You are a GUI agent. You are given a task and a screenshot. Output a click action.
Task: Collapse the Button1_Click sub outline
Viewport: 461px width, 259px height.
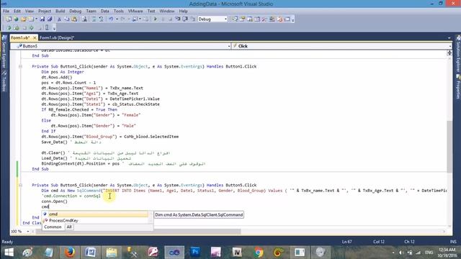tap(20, 67)
